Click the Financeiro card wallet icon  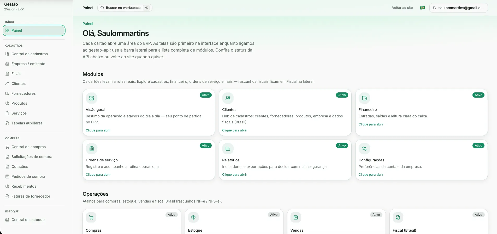pyautogui.click(x=364, y=98)
